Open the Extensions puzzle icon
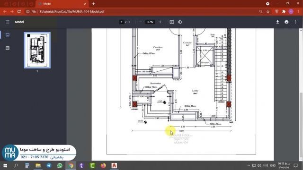 click(x=284, y=11)
